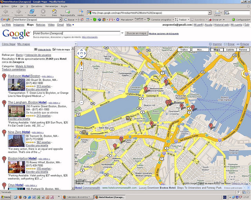The height and width of the screenshot is (200, 251).
Task: Toggle Tráfico layer on map
Action: [184, 50]
